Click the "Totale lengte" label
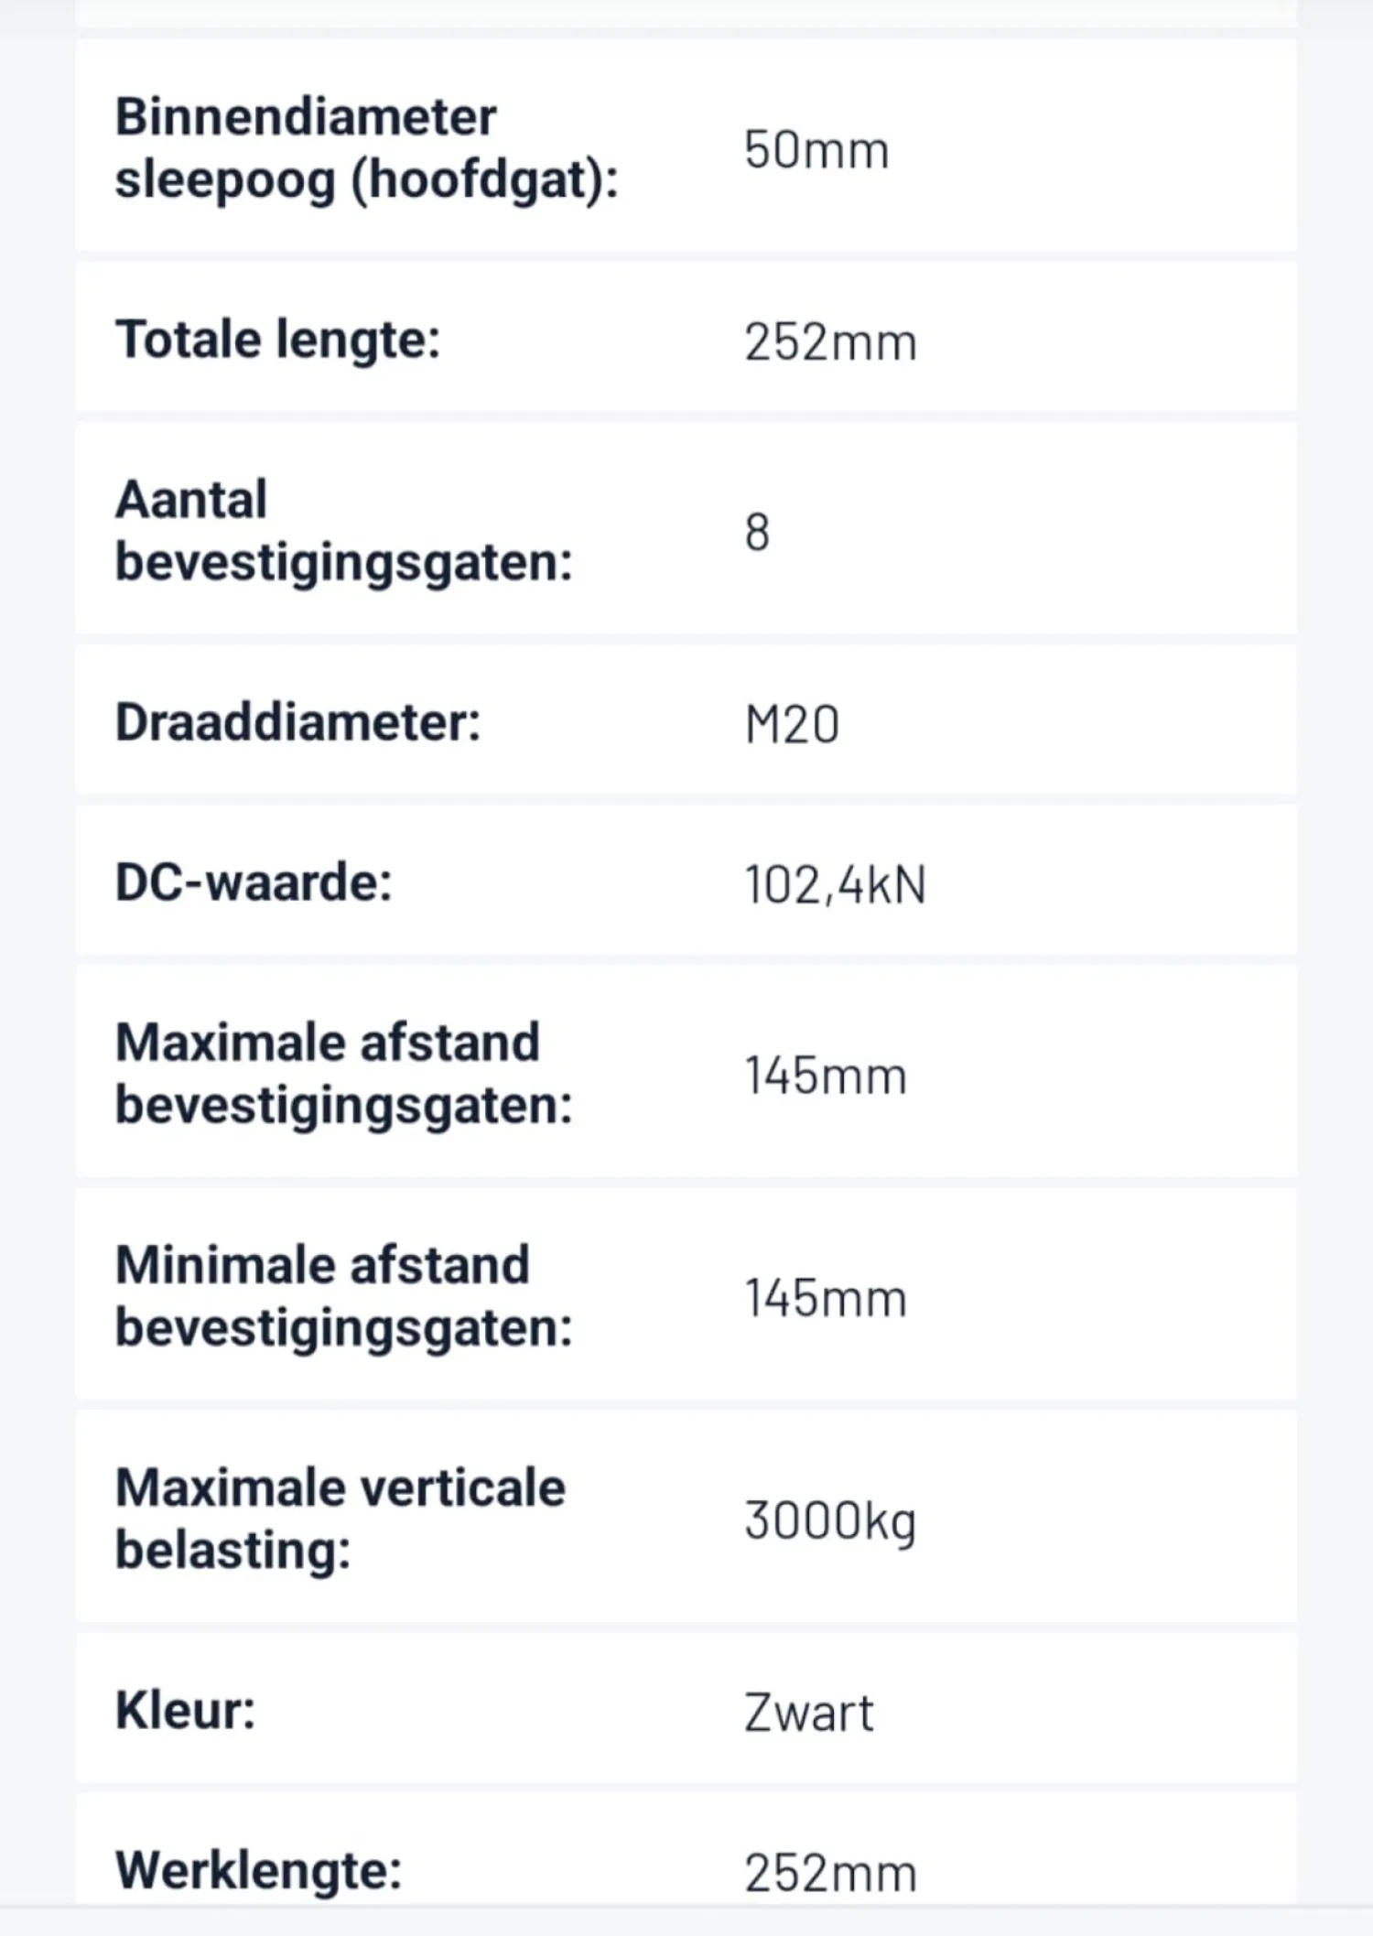The image size is (1373, 1936). 277,341
